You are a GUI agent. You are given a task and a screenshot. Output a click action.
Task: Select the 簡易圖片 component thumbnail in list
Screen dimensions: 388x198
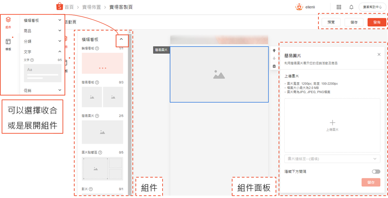click(x=102, y=132)
